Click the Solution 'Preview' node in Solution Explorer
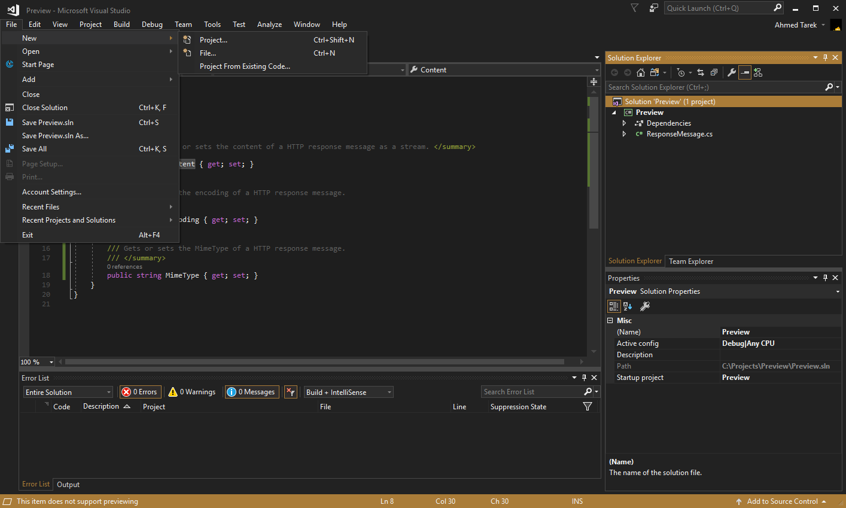Viewport: 846px width, 508px height. (x=723, y=102)
